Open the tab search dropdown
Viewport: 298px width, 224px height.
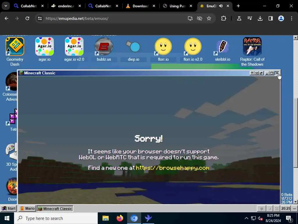6,6
